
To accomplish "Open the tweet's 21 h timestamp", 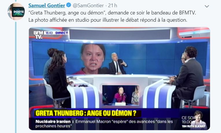I will pyautogui.click(x=112, y=5).
